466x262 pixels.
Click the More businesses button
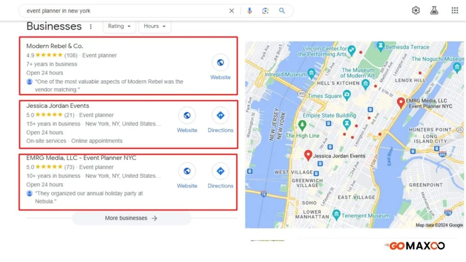[x=132, y=218]
